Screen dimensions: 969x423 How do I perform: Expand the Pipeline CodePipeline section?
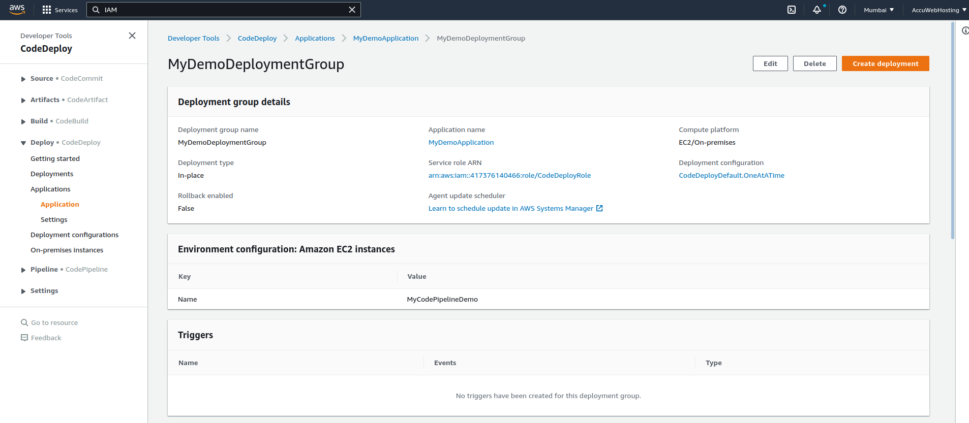coord(23,270)
